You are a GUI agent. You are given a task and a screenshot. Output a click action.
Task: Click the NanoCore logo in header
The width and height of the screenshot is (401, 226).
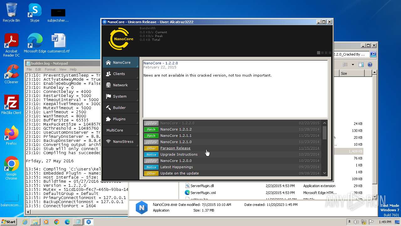(121, 39)
